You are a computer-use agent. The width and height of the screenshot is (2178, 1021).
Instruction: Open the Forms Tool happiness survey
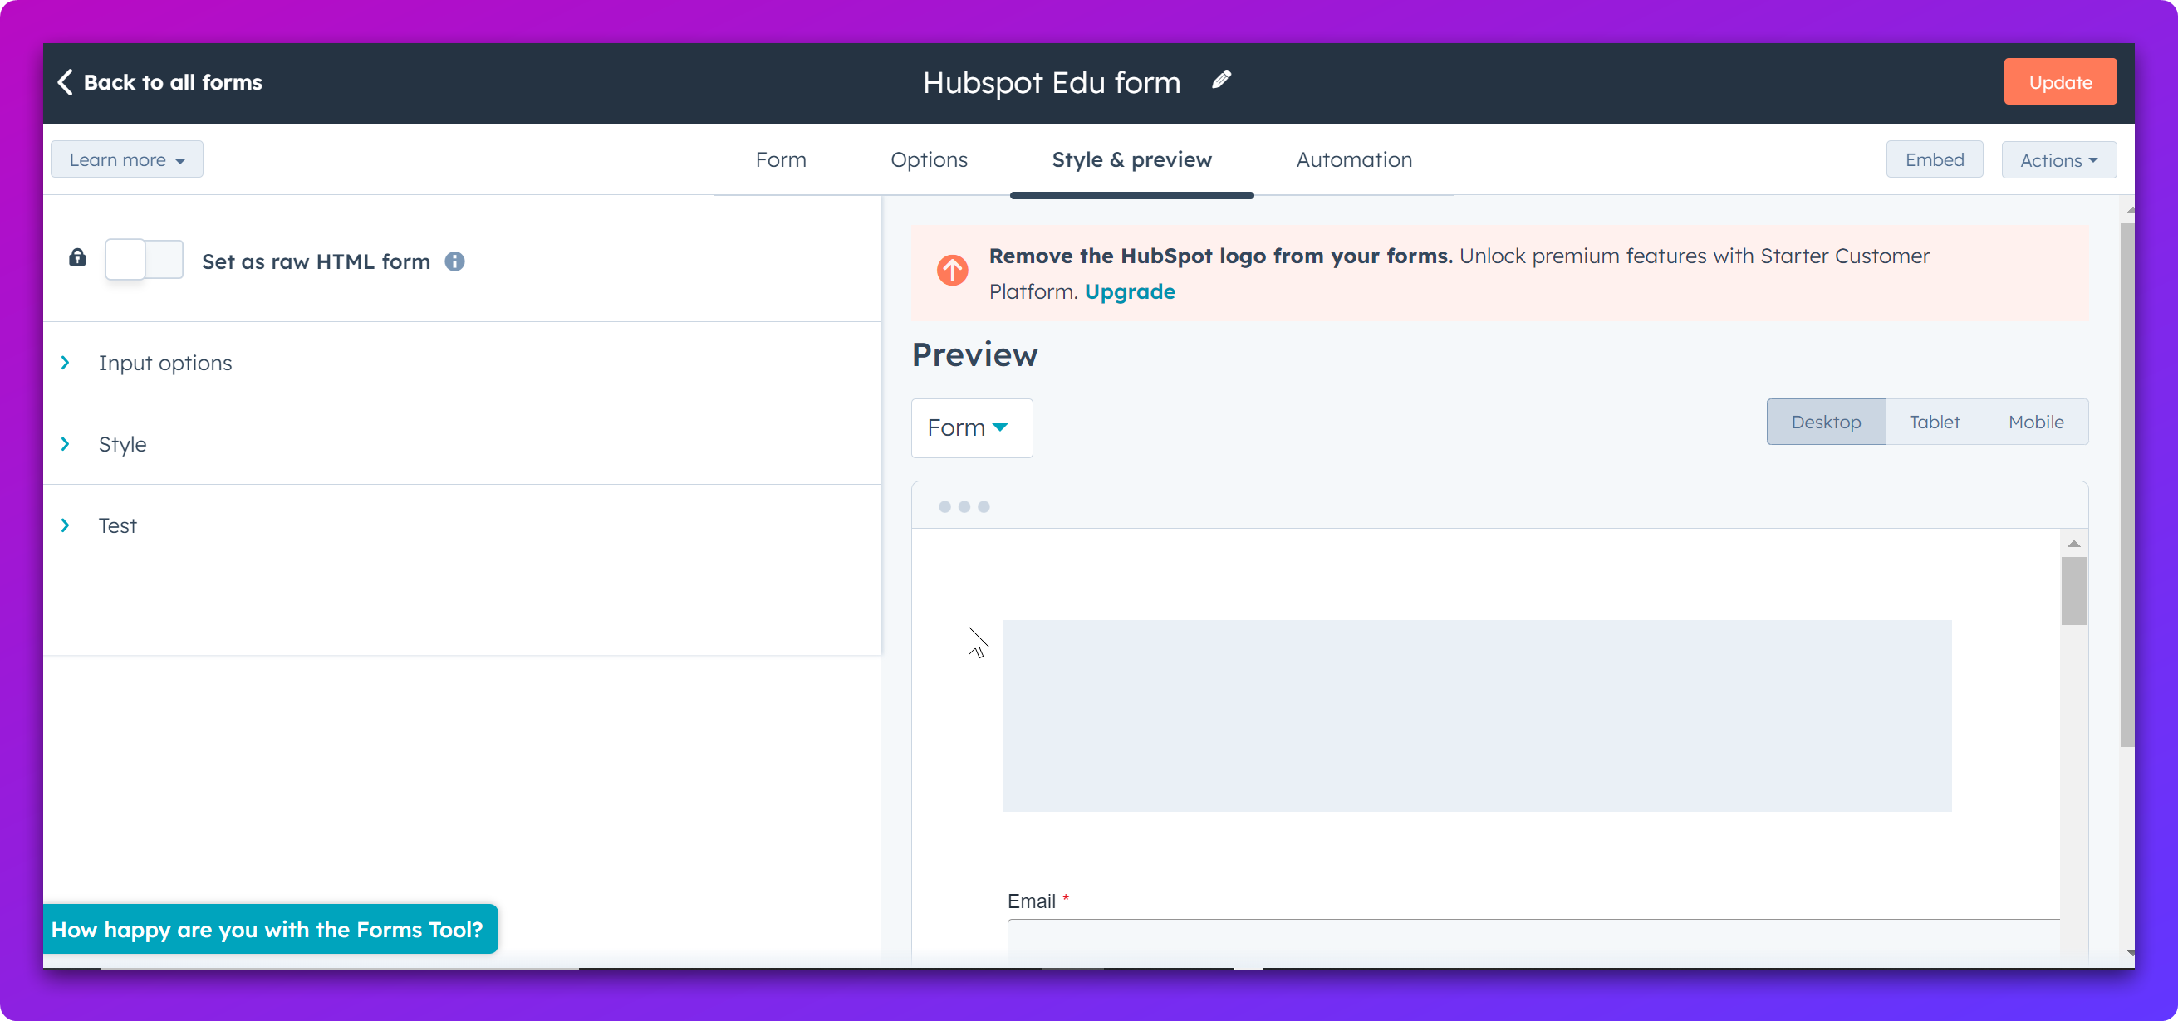pyautogui.click(x=271, y=929)
